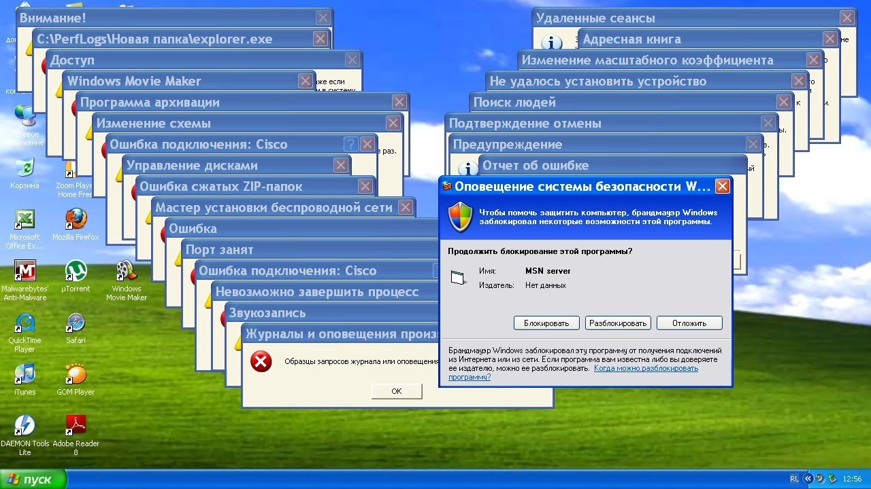Click red error icon in Журналы и оповещения dialog
Viewport: 871px width, 489px height.
point(261,361)
